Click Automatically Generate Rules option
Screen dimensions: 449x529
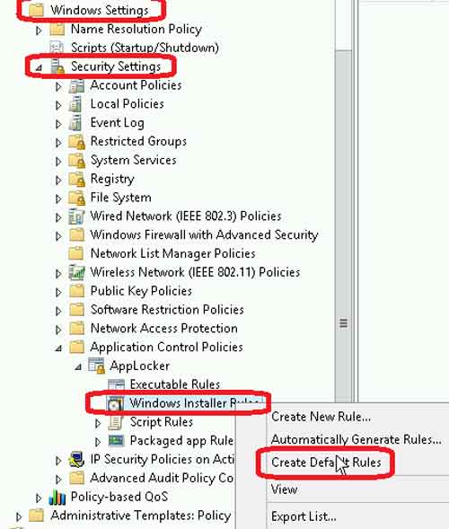357,439
